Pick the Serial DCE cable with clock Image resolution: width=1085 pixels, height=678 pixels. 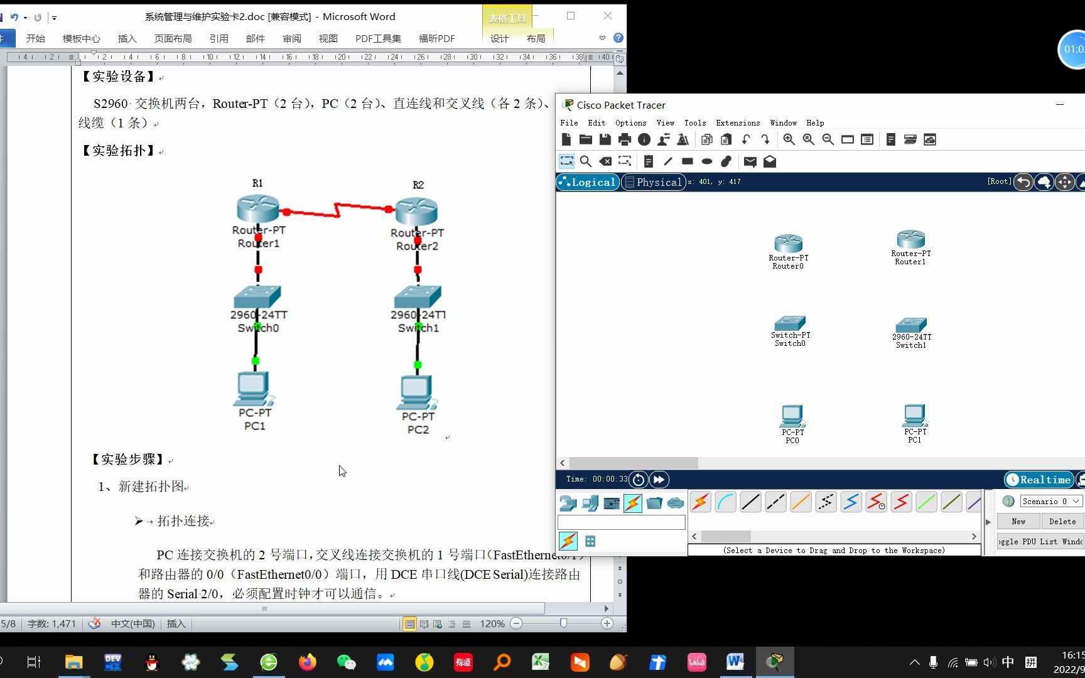877,502
